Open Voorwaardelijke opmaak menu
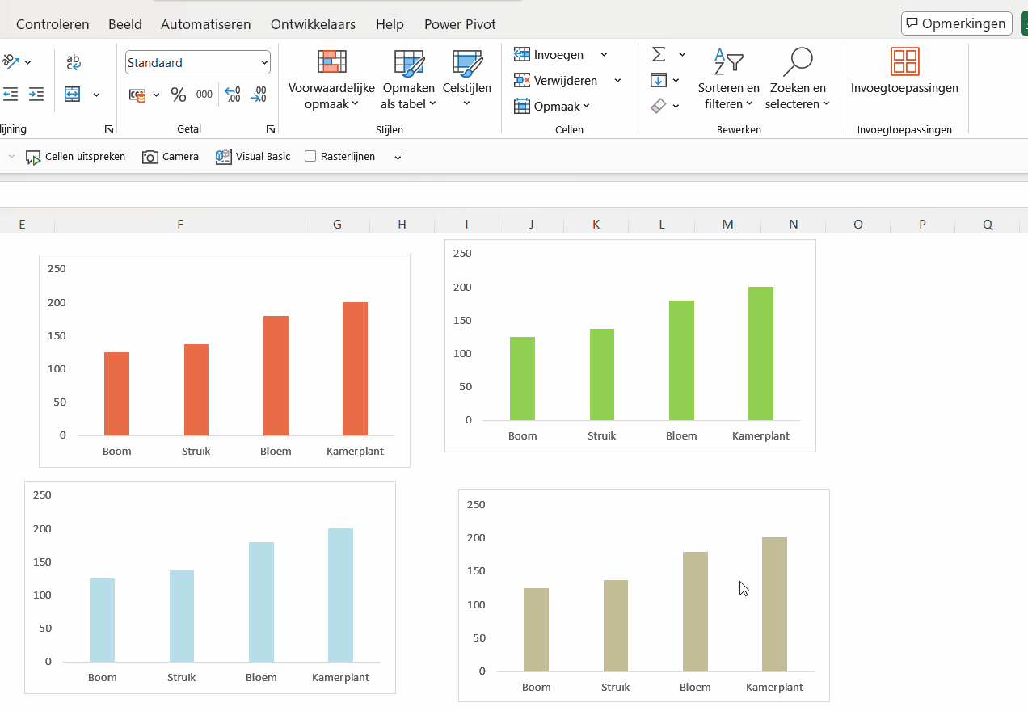 coord(331,79)
